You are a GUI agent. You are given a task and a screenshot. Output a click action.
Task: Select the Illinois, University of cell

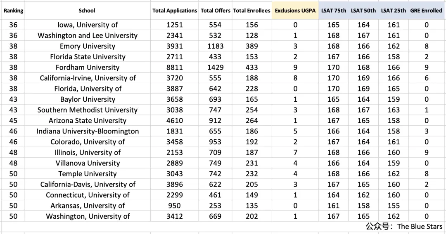tap(88, 152)
